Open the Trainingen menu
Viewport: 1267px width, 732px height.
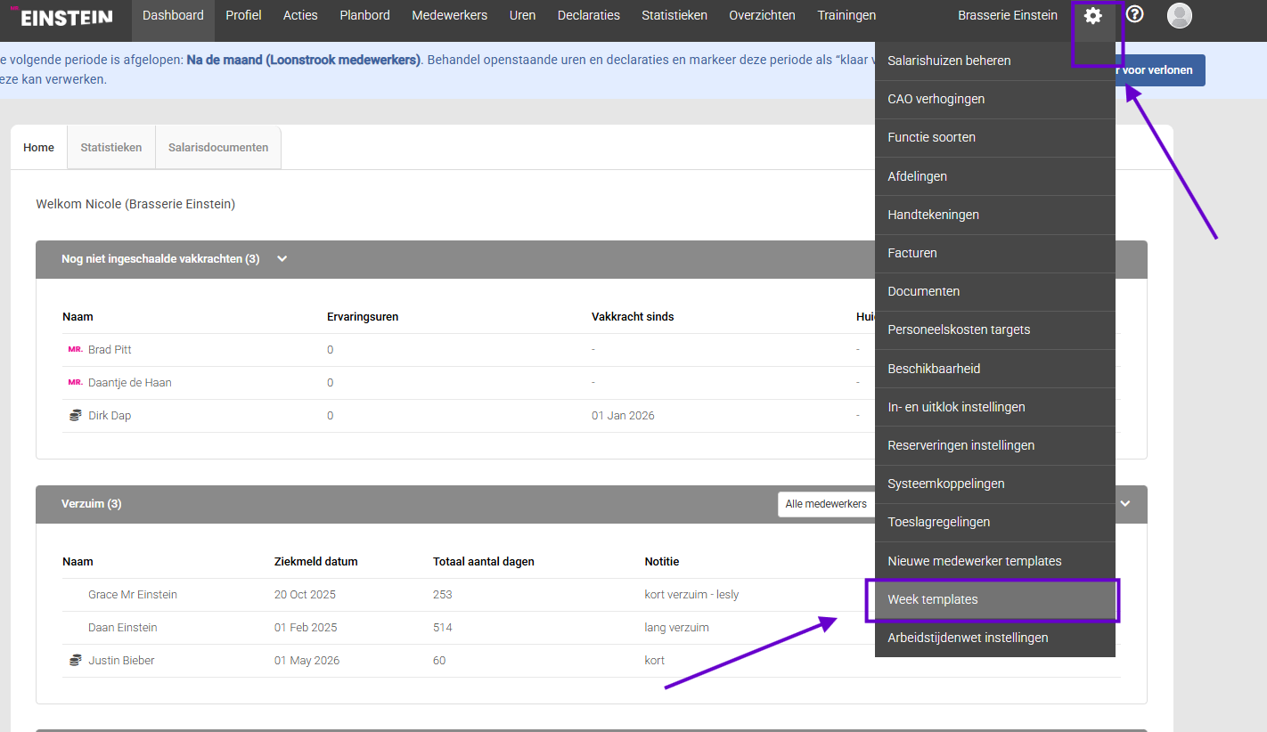pos(846,15)
